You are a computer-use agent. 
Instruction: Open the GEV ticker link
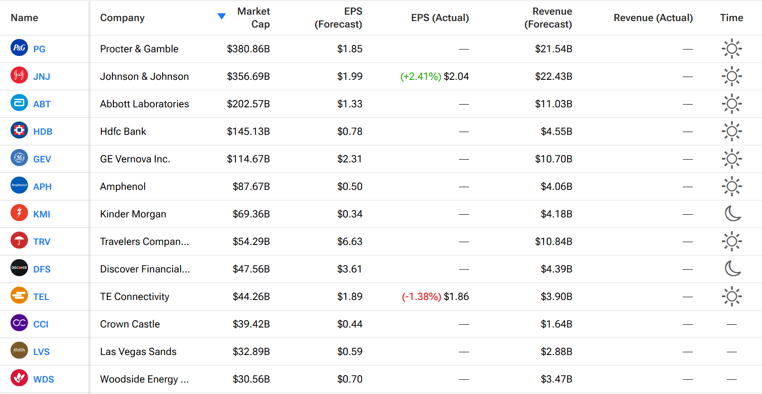pos(42,159)
